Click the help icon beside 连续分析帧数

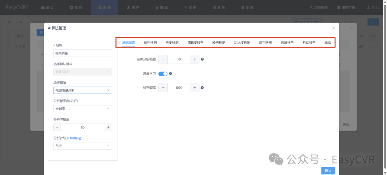202,59
